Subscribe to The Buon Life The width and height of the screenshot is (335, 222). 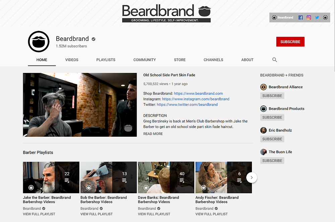tap(272, 160)
